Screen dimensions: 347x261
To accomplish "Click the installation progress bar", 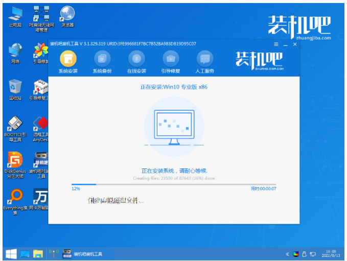I will click(x=173, y=184).
